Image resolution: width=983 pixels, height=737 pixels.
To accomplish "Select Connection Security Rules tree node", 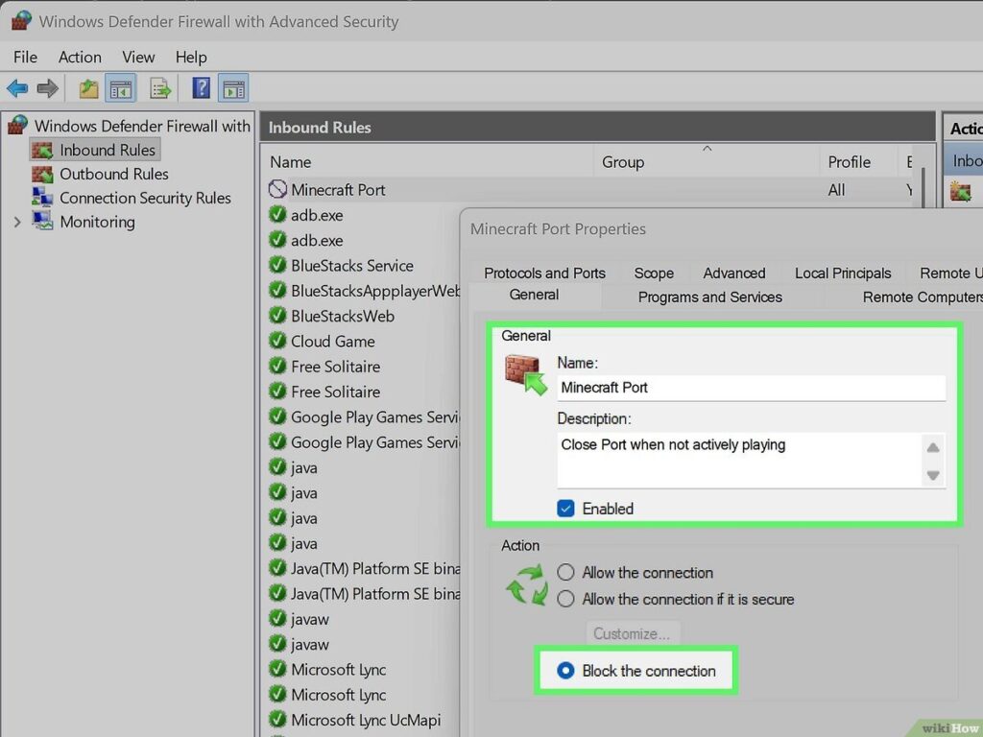I will coord(145,198).
